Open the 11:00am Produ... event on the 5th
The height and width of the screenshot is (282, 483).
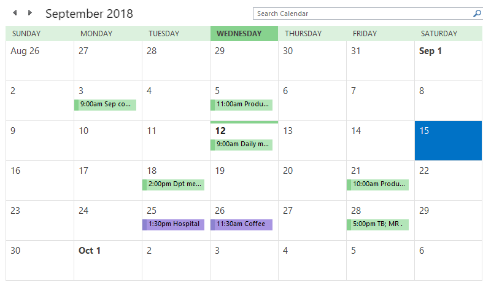pos(242,105)
